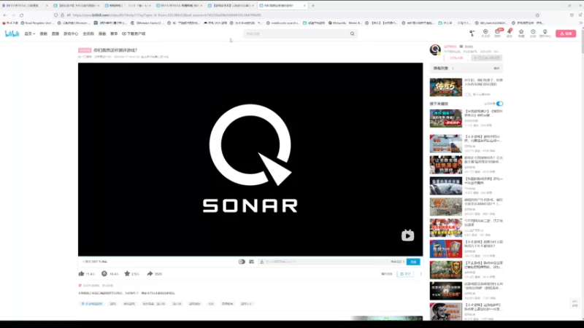Open the second recommended video with the jet thumbnail
The image size is (584, 328).
[446, 144]
